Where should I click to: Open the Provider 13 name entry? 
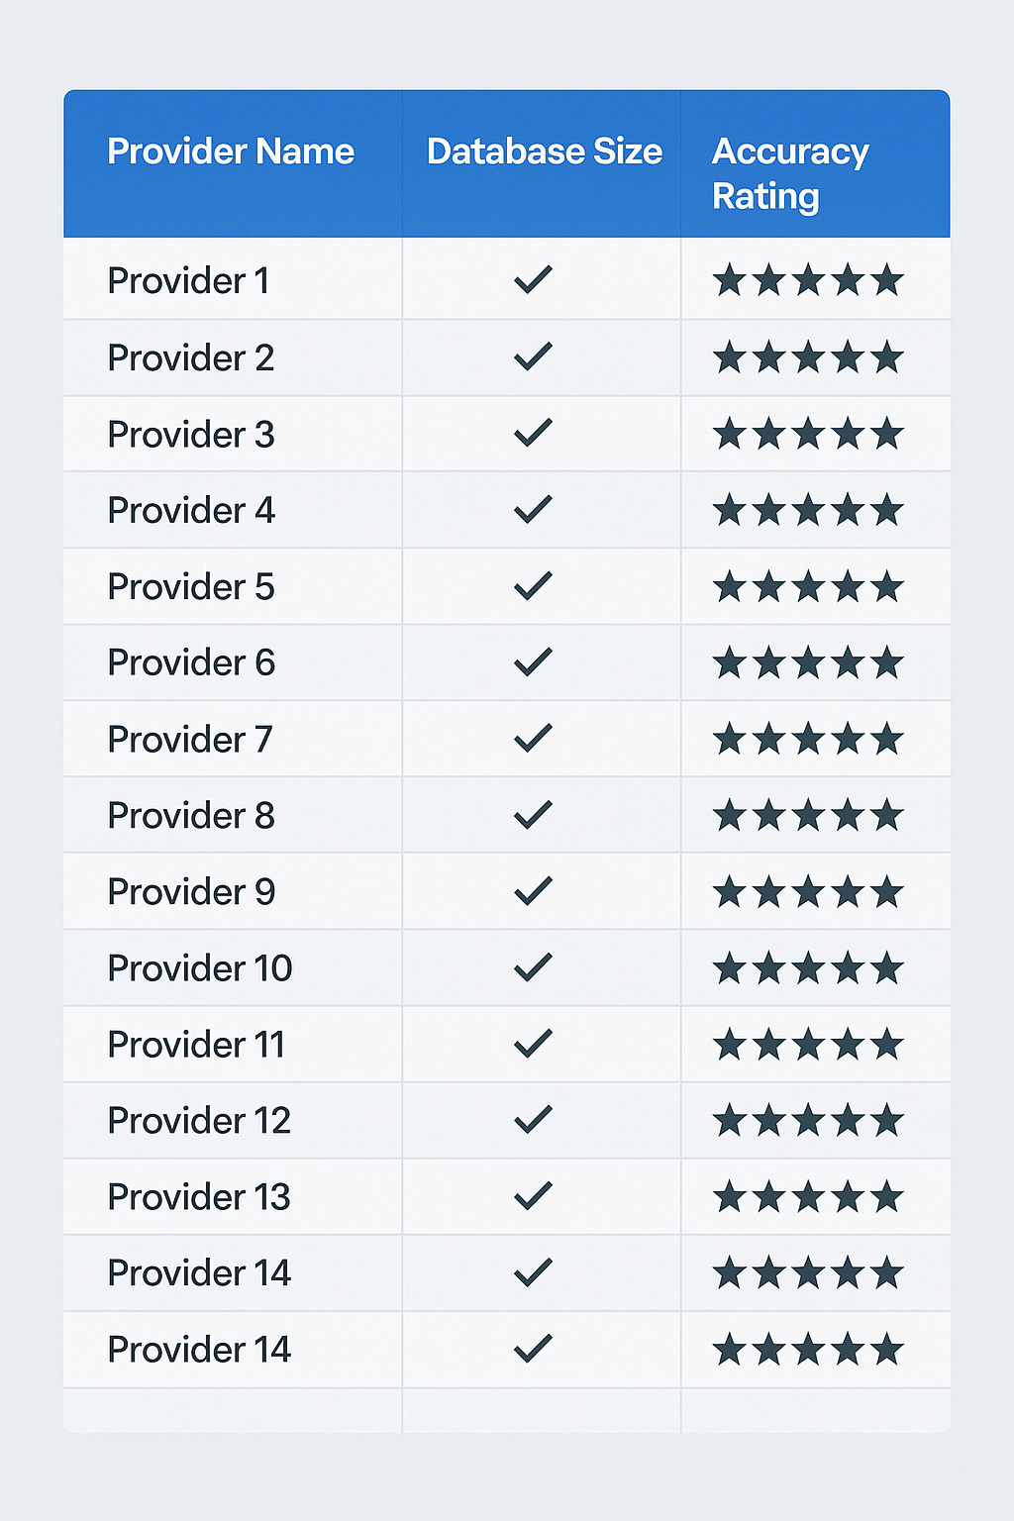[x=199, y=1197]
